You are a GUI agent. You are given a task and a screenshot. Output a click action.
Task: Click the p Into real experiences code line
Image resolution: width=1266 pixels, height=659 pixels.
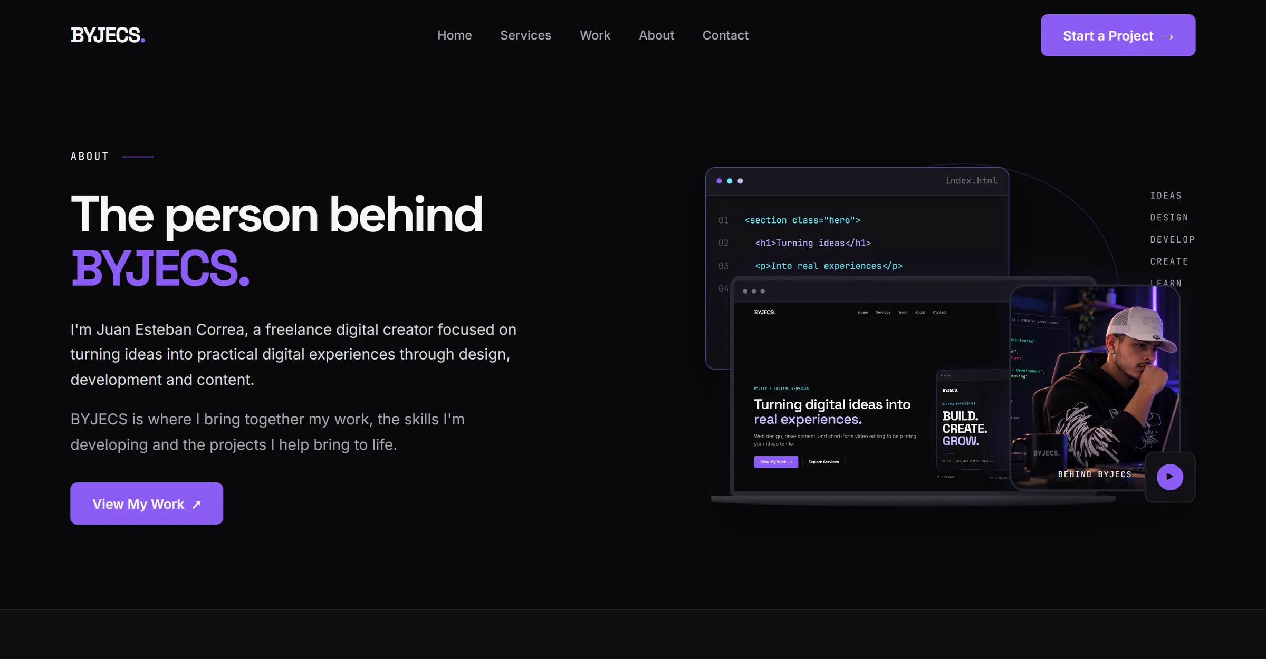point(829,266)
